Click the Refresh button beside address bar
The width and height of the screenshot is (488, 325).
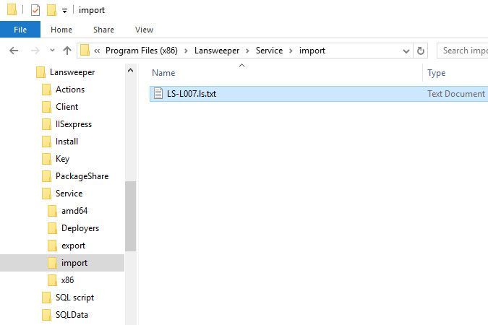[422, 51]
